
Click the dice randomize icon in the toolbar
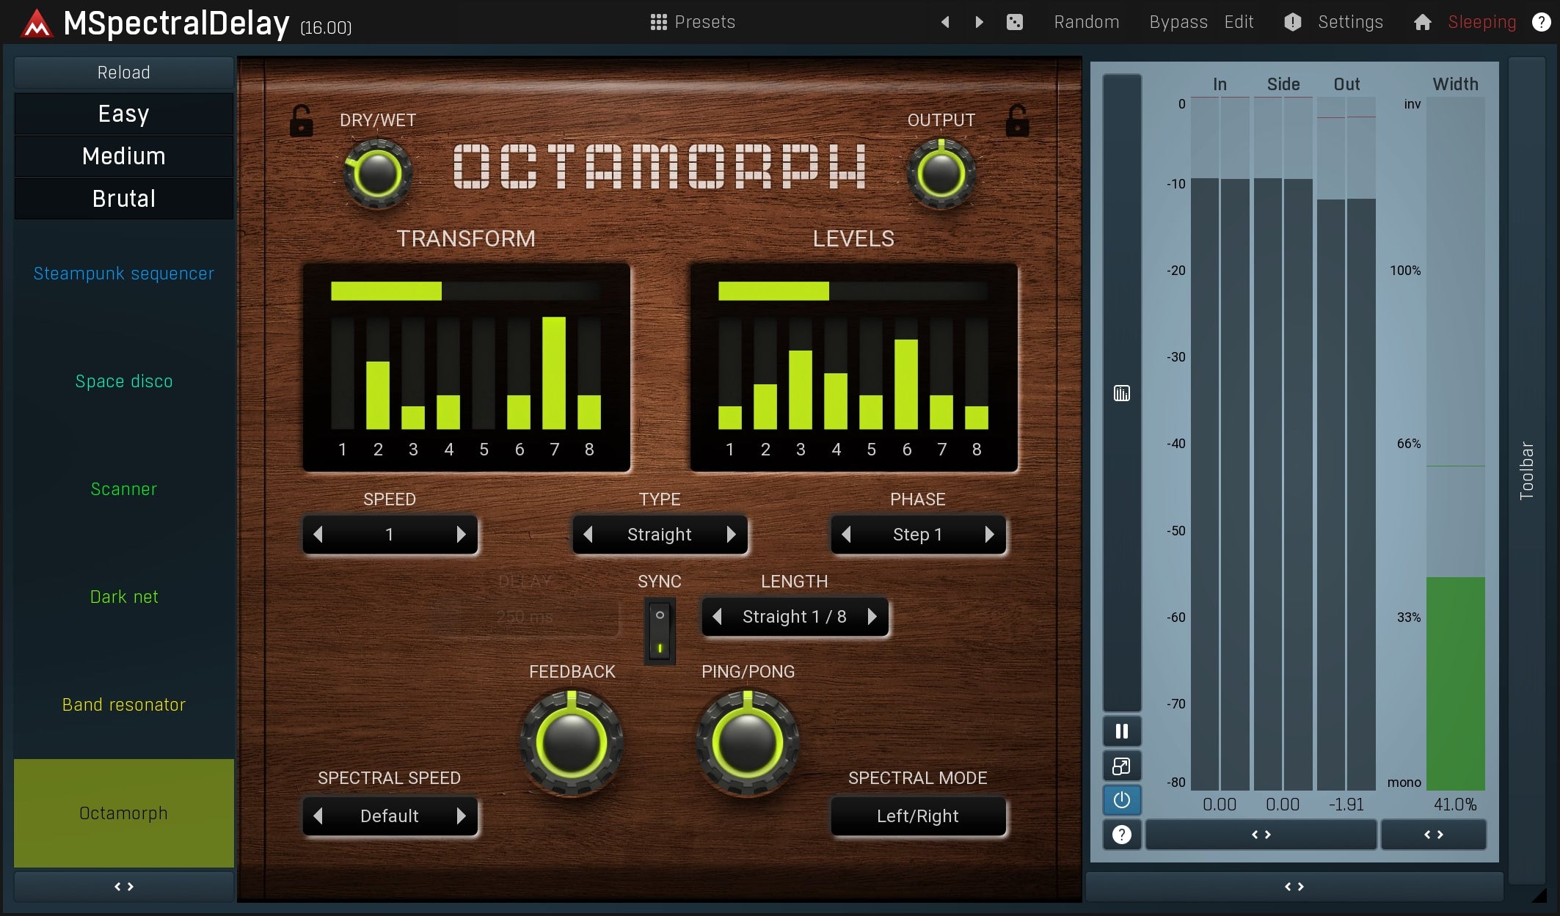coord(1015,22)
